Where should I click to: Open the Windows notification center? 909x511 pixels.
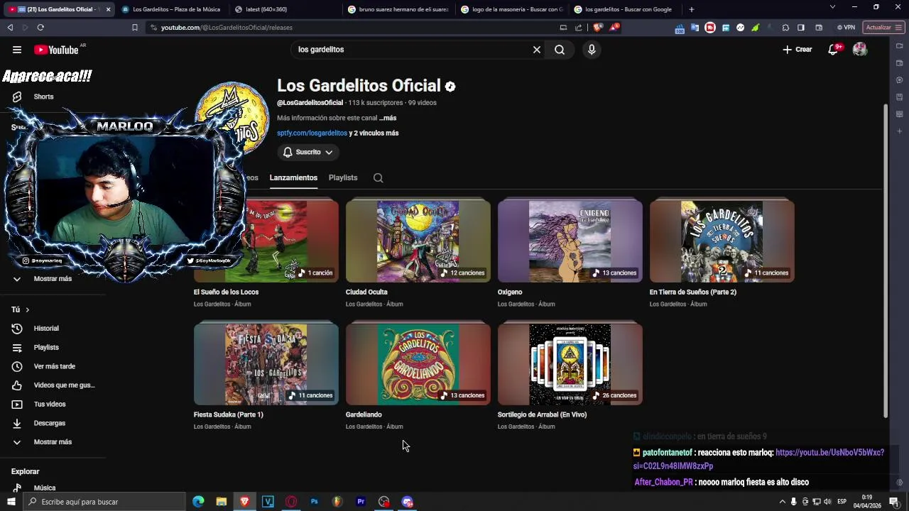(894, 502)
